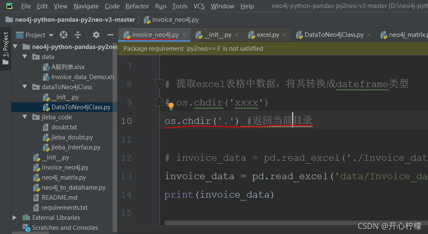Toggle the fold marker on line 9
The image size is (428, 234).
pos(159,102)
